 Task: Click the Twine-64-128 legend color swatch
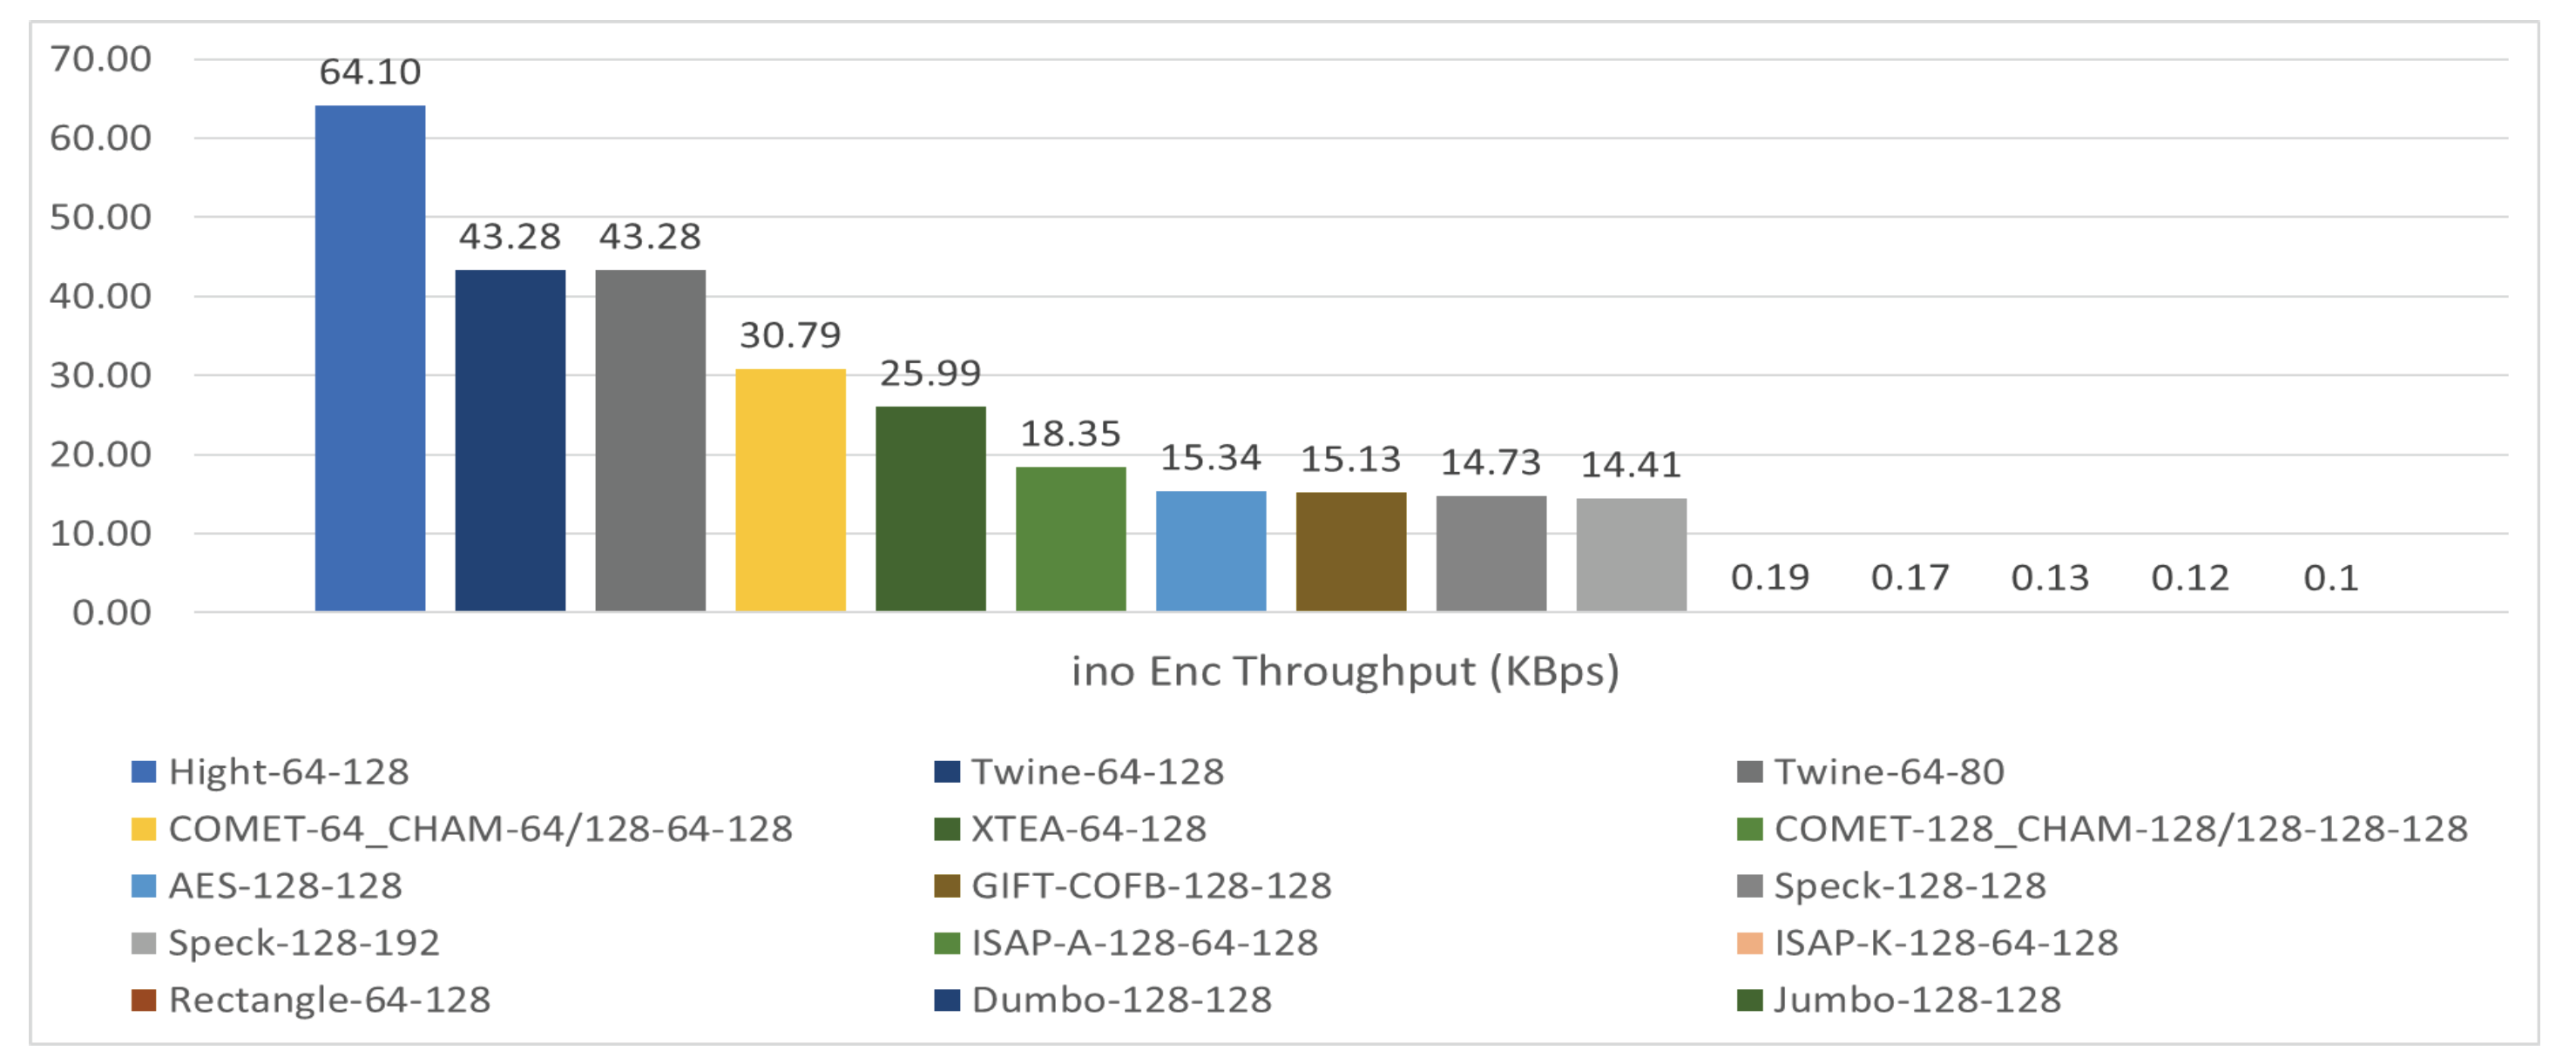tap(946, 772)
